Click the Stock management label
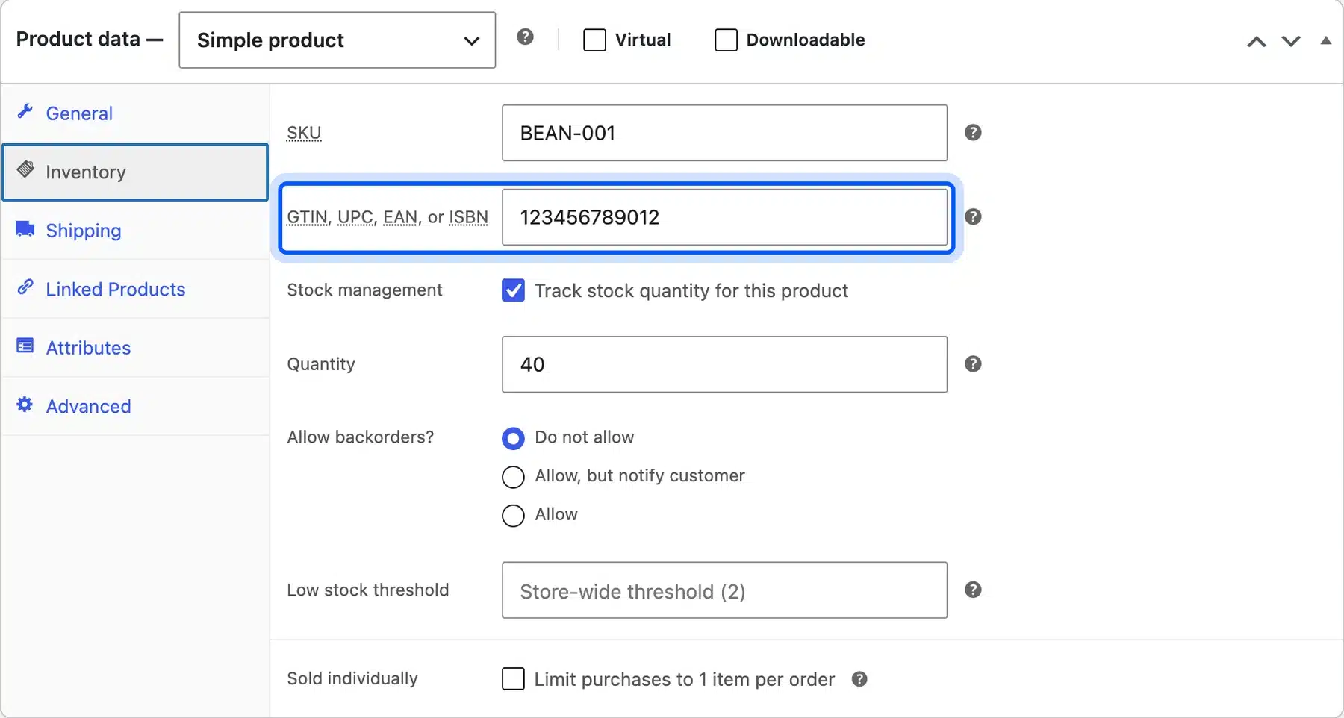This screenshot has height=718, width=1344. (x=364, y=290)
